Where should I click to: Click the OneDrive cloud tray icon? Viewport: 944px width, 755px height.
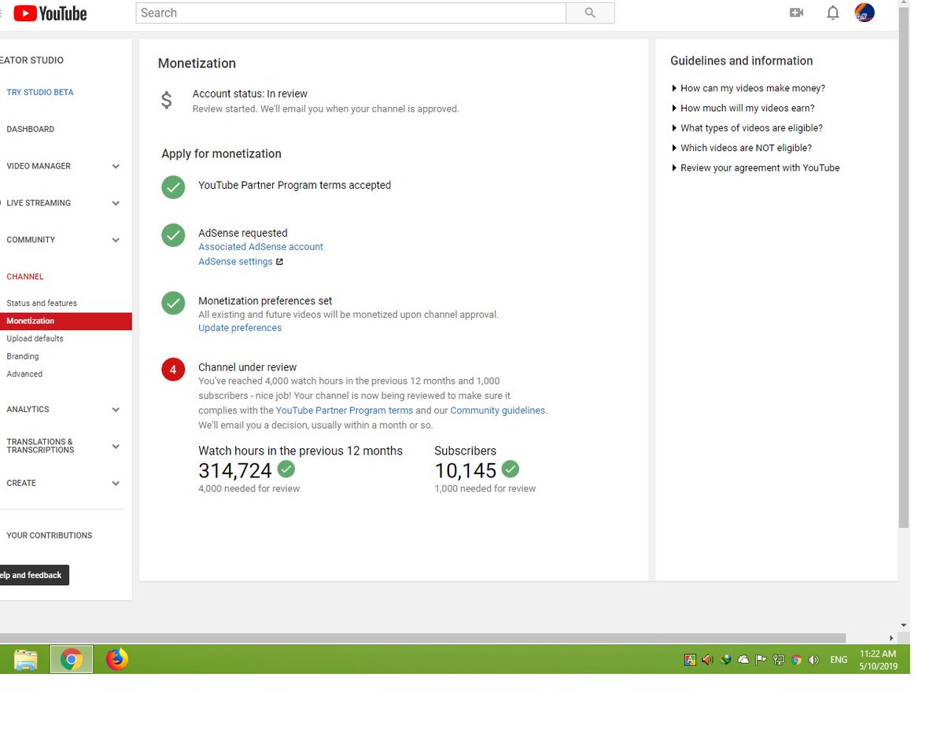[x=743, y=660]
